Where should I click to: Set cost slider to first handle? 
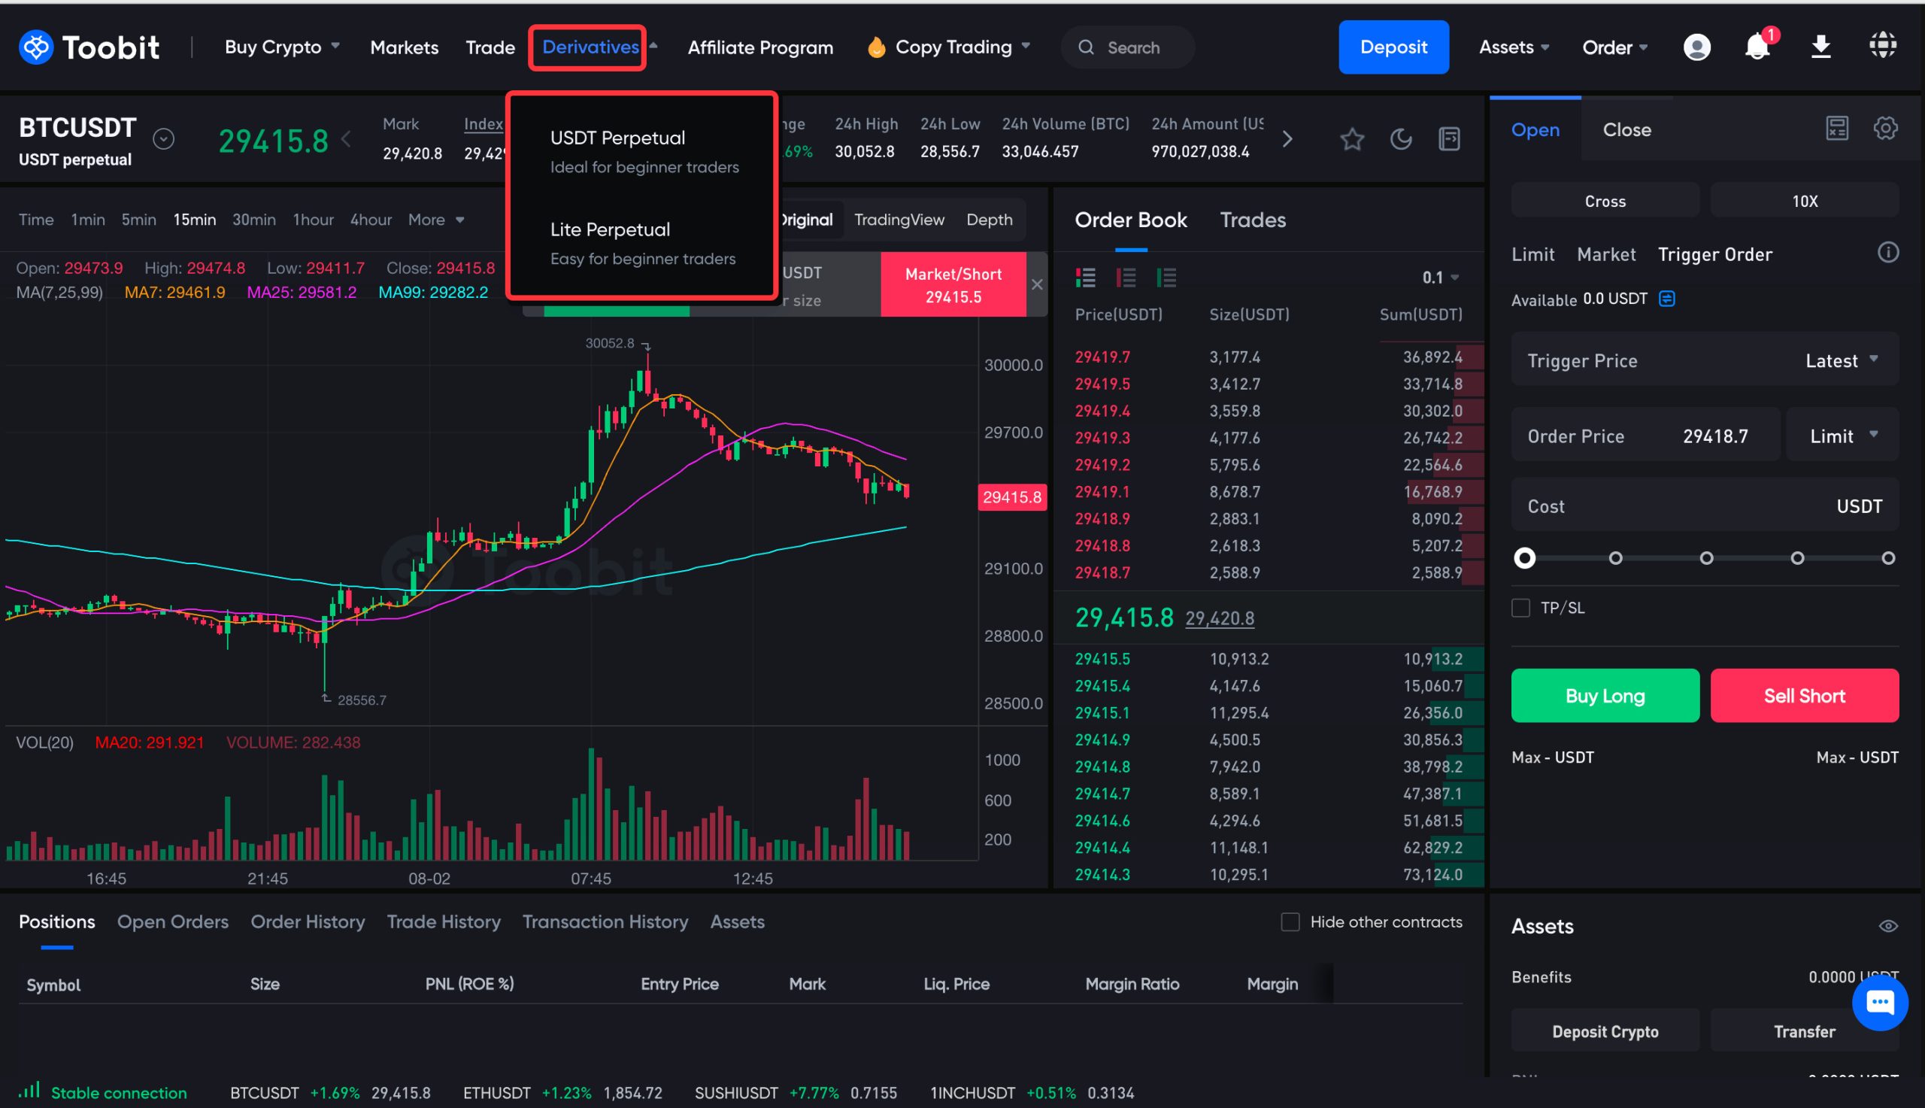(x=1524, y=558)
